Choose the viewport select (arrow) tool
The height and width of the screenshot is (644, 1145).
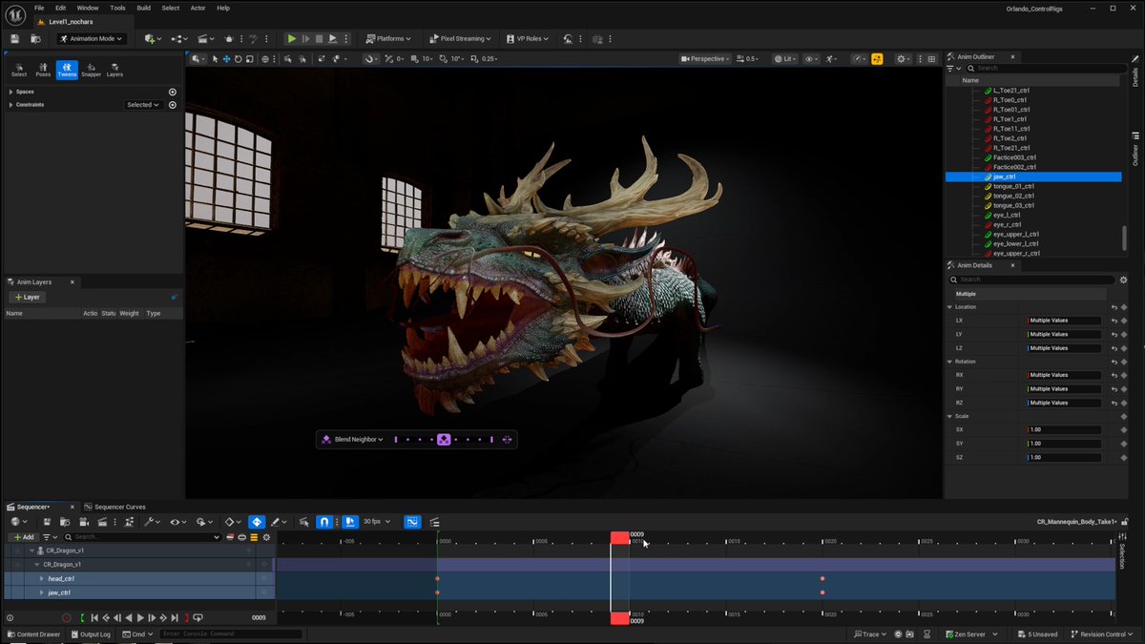click(215, 59)
